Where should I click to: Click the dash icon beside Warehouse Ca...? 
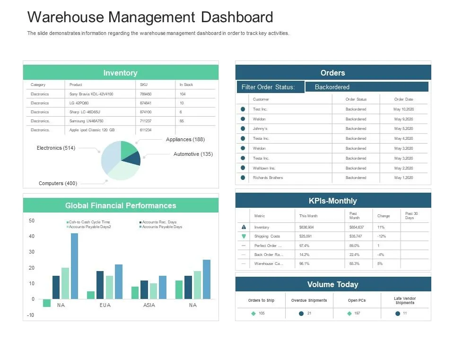pos(244,263)
